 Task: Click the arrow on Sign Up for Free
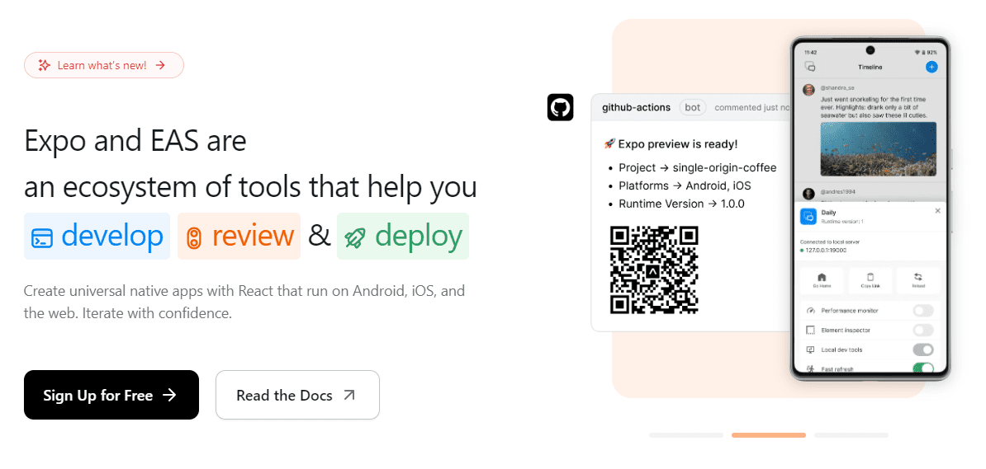tap(169, 395)
